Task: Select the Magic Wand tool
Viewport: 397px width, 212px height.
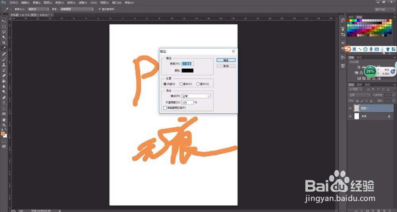Action: pyautogui.click(x=4, y=37)
